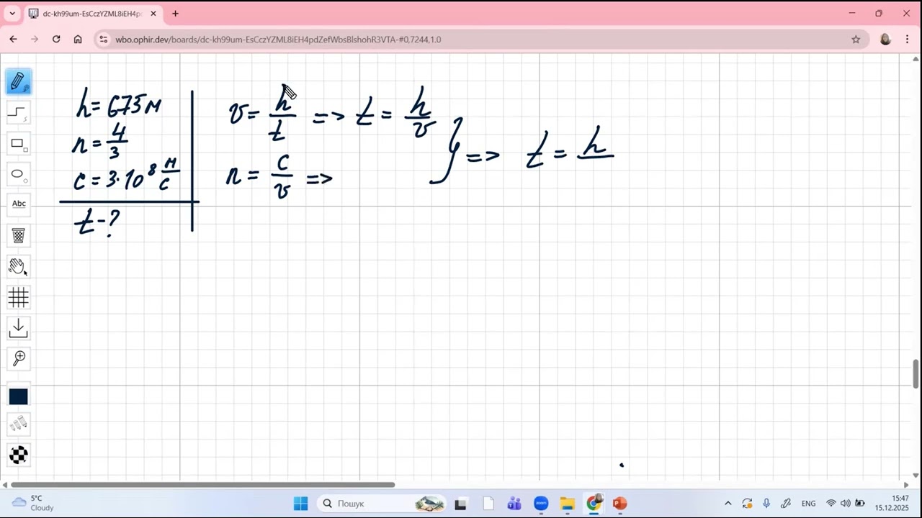922x518 pixels.
Task: Bookmark this page with the star
Action: coord(856,40)
